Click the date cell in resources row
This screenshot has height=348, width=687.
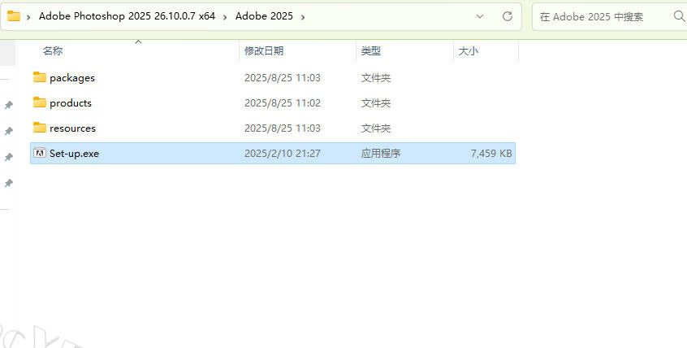[x=283, y=128]
